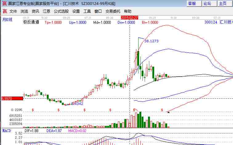Click the Bt=-1.0000 indicator value
The image size is (233, 145).
click(150, 23)
